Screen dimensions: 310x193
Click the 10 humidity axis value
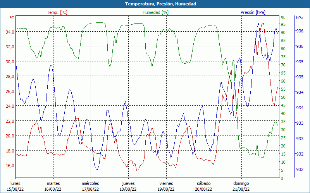tap(283, 162)
